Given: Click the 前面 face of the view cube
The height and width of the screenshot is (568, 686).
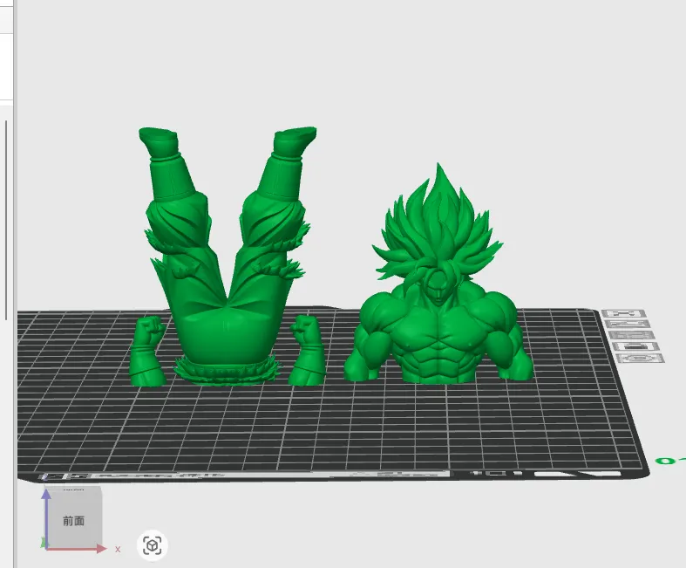Looking at the screenshot, I should [73, 521].
